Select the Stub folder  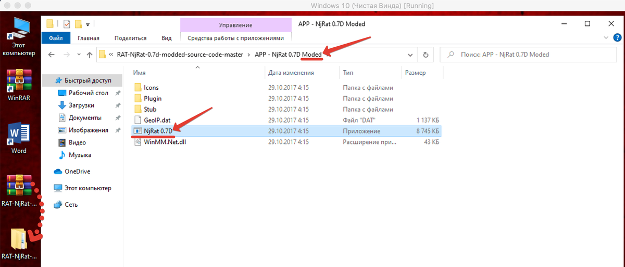click(x=150, y=110)
